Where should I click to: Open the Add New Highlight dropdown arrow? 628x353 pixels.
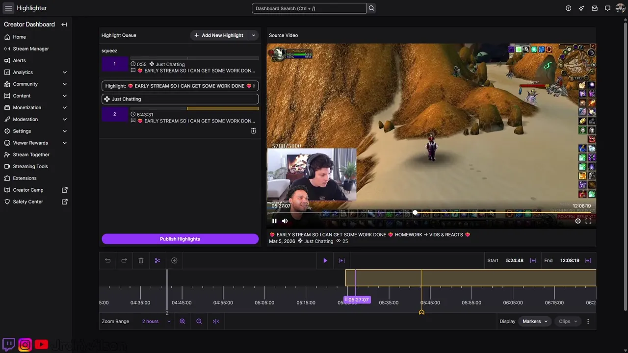(254, 35)
